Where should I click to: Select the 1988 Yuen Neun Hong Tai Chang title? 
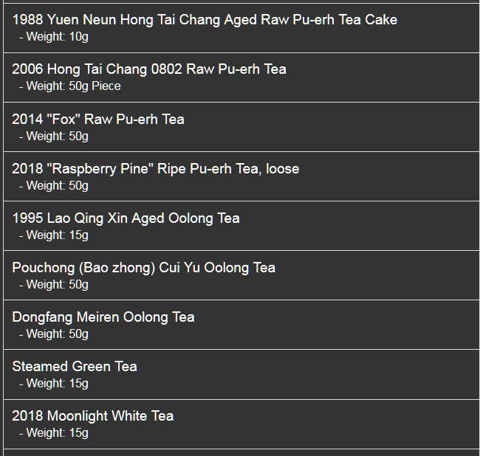tap(205, 20)
